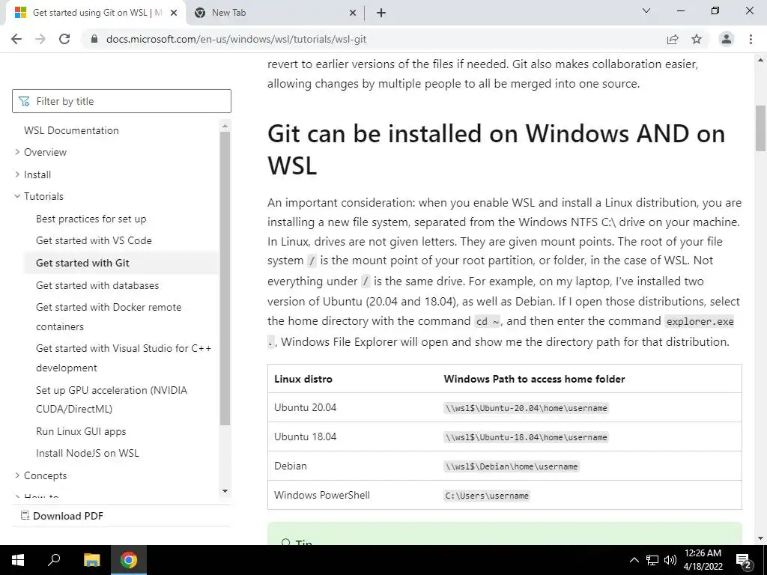767x575 pixels.
Task: Switch to the New Tab tab
Action: coord(274,13)
